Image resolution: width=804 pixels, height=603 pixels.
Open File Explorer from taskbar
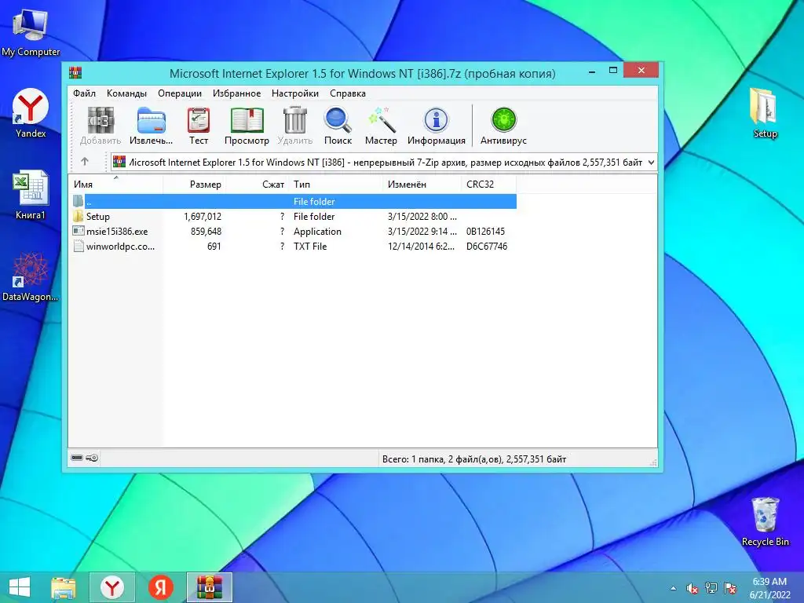click(x=64, y=587)
